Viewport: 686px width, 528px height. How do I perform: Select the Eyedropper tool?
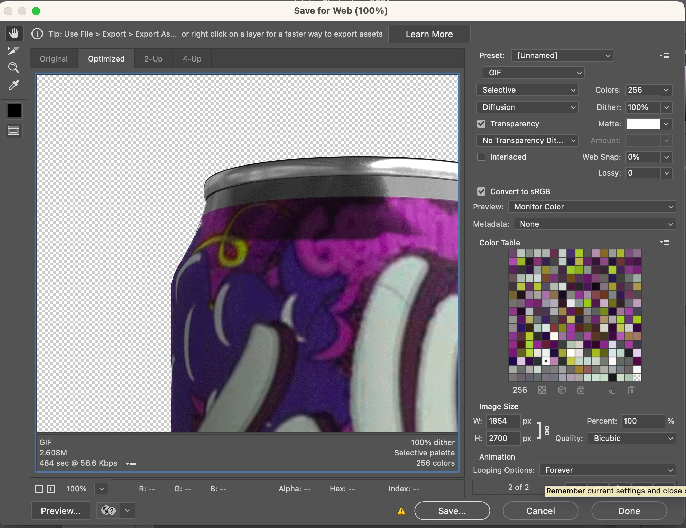(14, 85)
